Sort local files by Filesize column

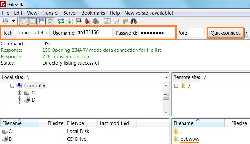(52, 123)
